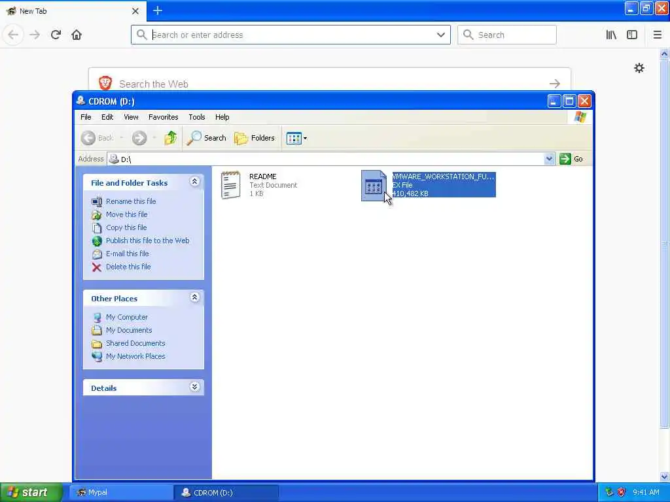Click Copy this file link
The height and width of the screenshot is (502, 670).
coord(126,227)
